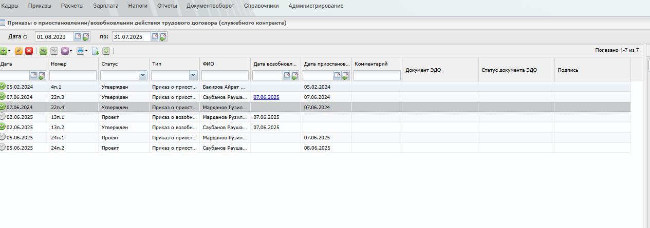Open the Налоги menu
The width and height of the screenshot is (650, 228).
pos(138,6)
